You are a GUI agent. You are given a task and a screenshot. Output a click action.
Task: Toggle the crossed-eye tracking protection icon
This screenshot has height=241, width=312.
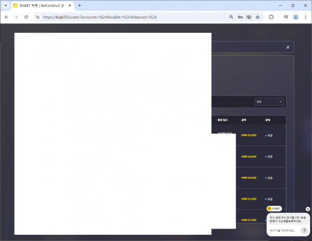[249, 17]
